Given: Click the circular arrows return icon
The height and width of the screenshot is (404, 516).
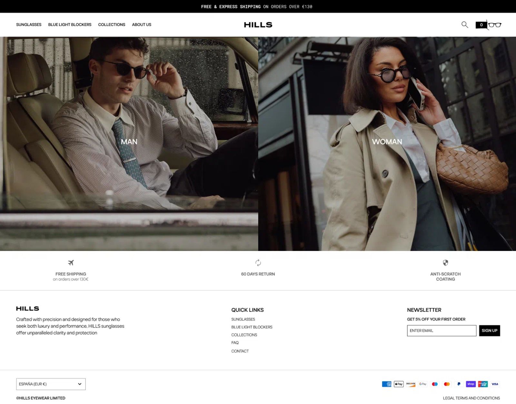Looking at the screenshot, I should 258,263.
